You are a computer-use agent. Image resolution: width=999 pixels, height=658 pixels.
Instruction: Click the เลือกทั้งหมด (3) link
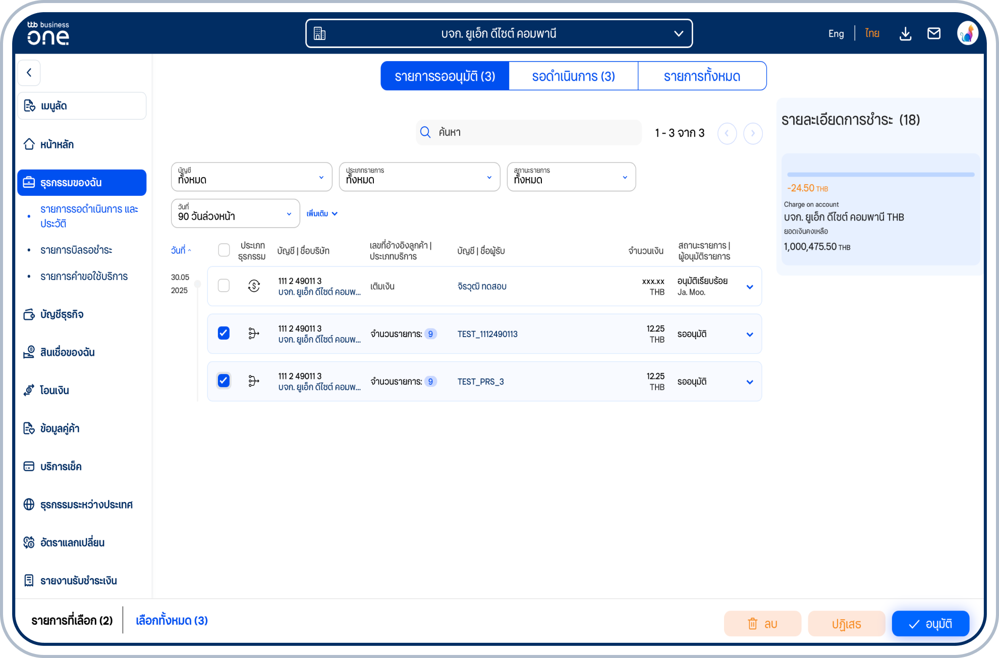(x=172, y=620)
